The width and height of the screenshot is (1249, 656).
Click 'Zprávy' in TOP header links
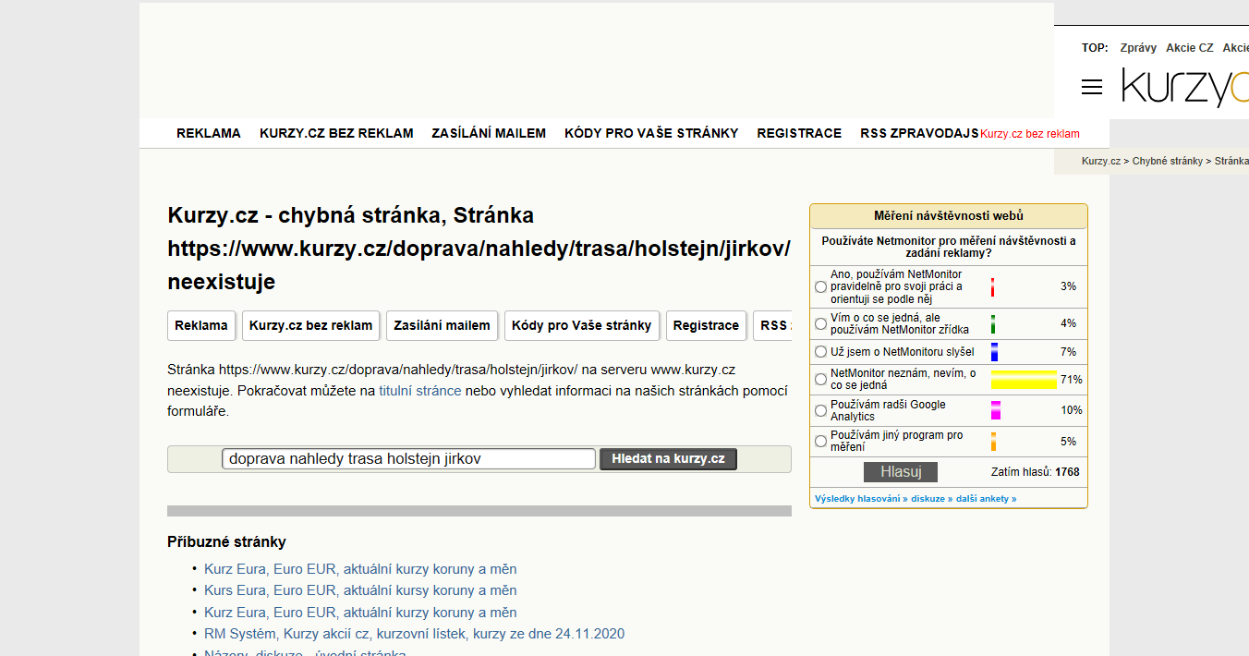click(1138, 48)
